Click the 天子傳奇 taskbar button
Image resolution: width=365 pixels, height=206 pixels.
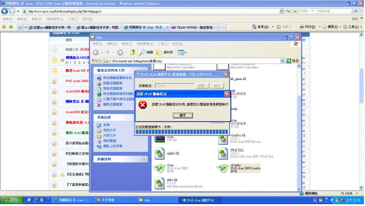click(x=114, y=200)
